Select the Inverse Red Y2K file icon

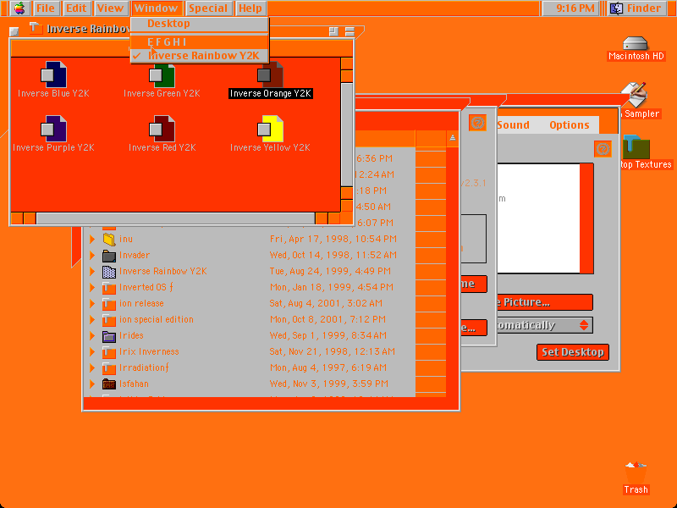point(162,130)
